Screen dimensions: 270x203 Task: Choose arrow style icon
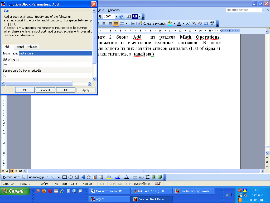point(147,177)
